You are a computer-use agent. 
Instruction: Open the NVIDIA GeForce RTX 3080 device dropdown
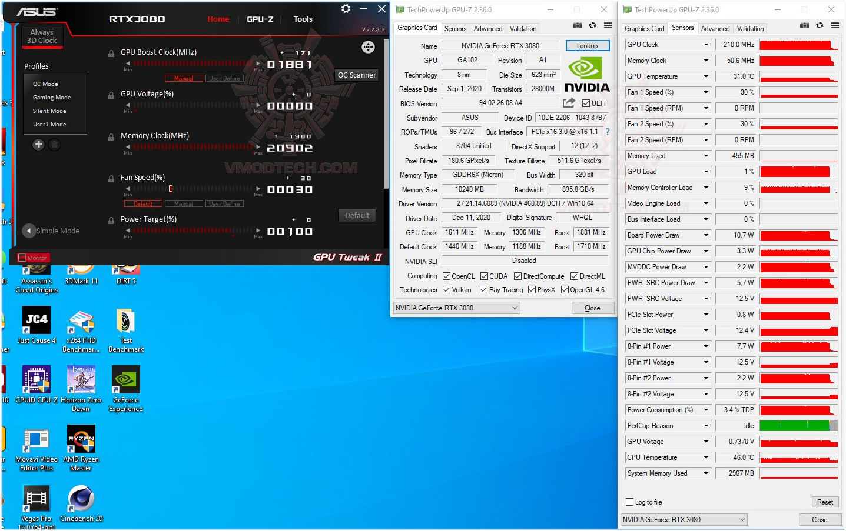click(x=456, y=308)
